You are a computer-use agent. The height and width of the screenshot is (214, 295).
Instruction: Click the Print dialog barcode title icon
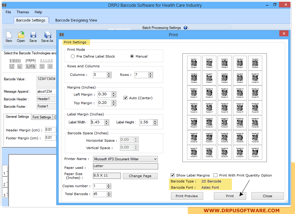[62, 35]
